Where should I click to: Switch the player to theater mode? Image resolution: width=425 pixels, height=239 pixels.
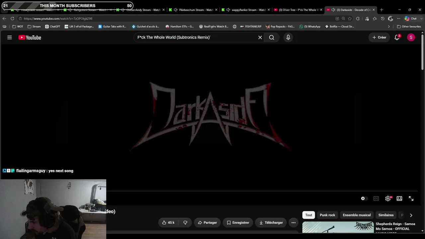point(399,199)
